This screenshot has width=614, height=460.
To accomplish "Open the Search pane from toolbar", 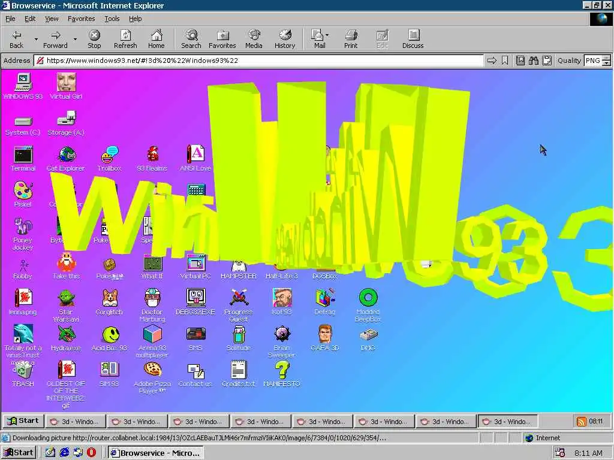I will click(191, 39).
